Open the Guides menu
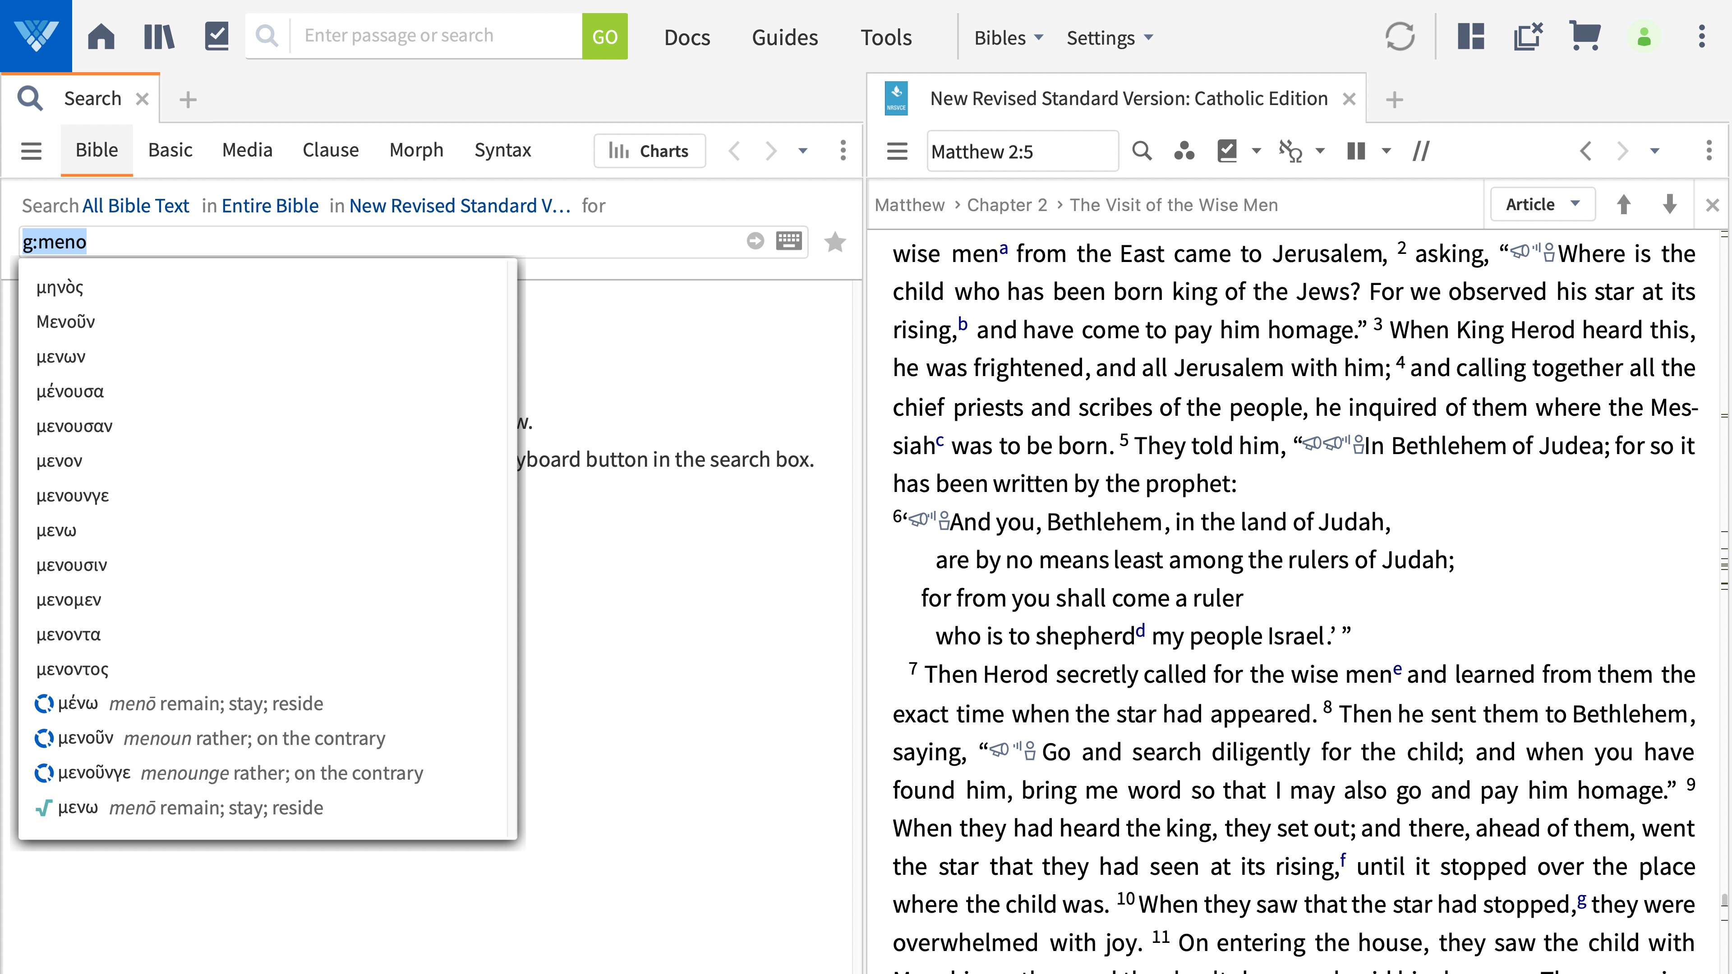 click(785, 37)
